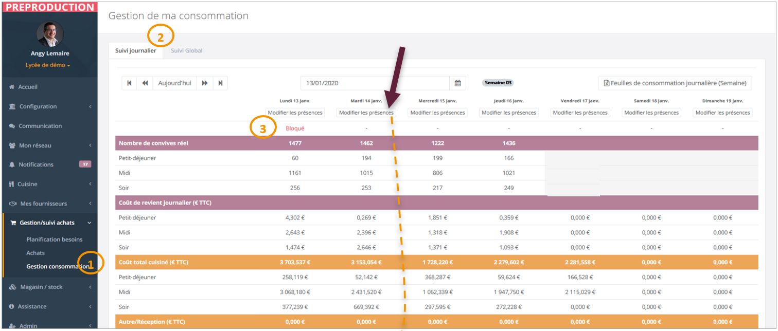
Task: Click the Aujourd'hui button
Action: [x=175, y=83]
